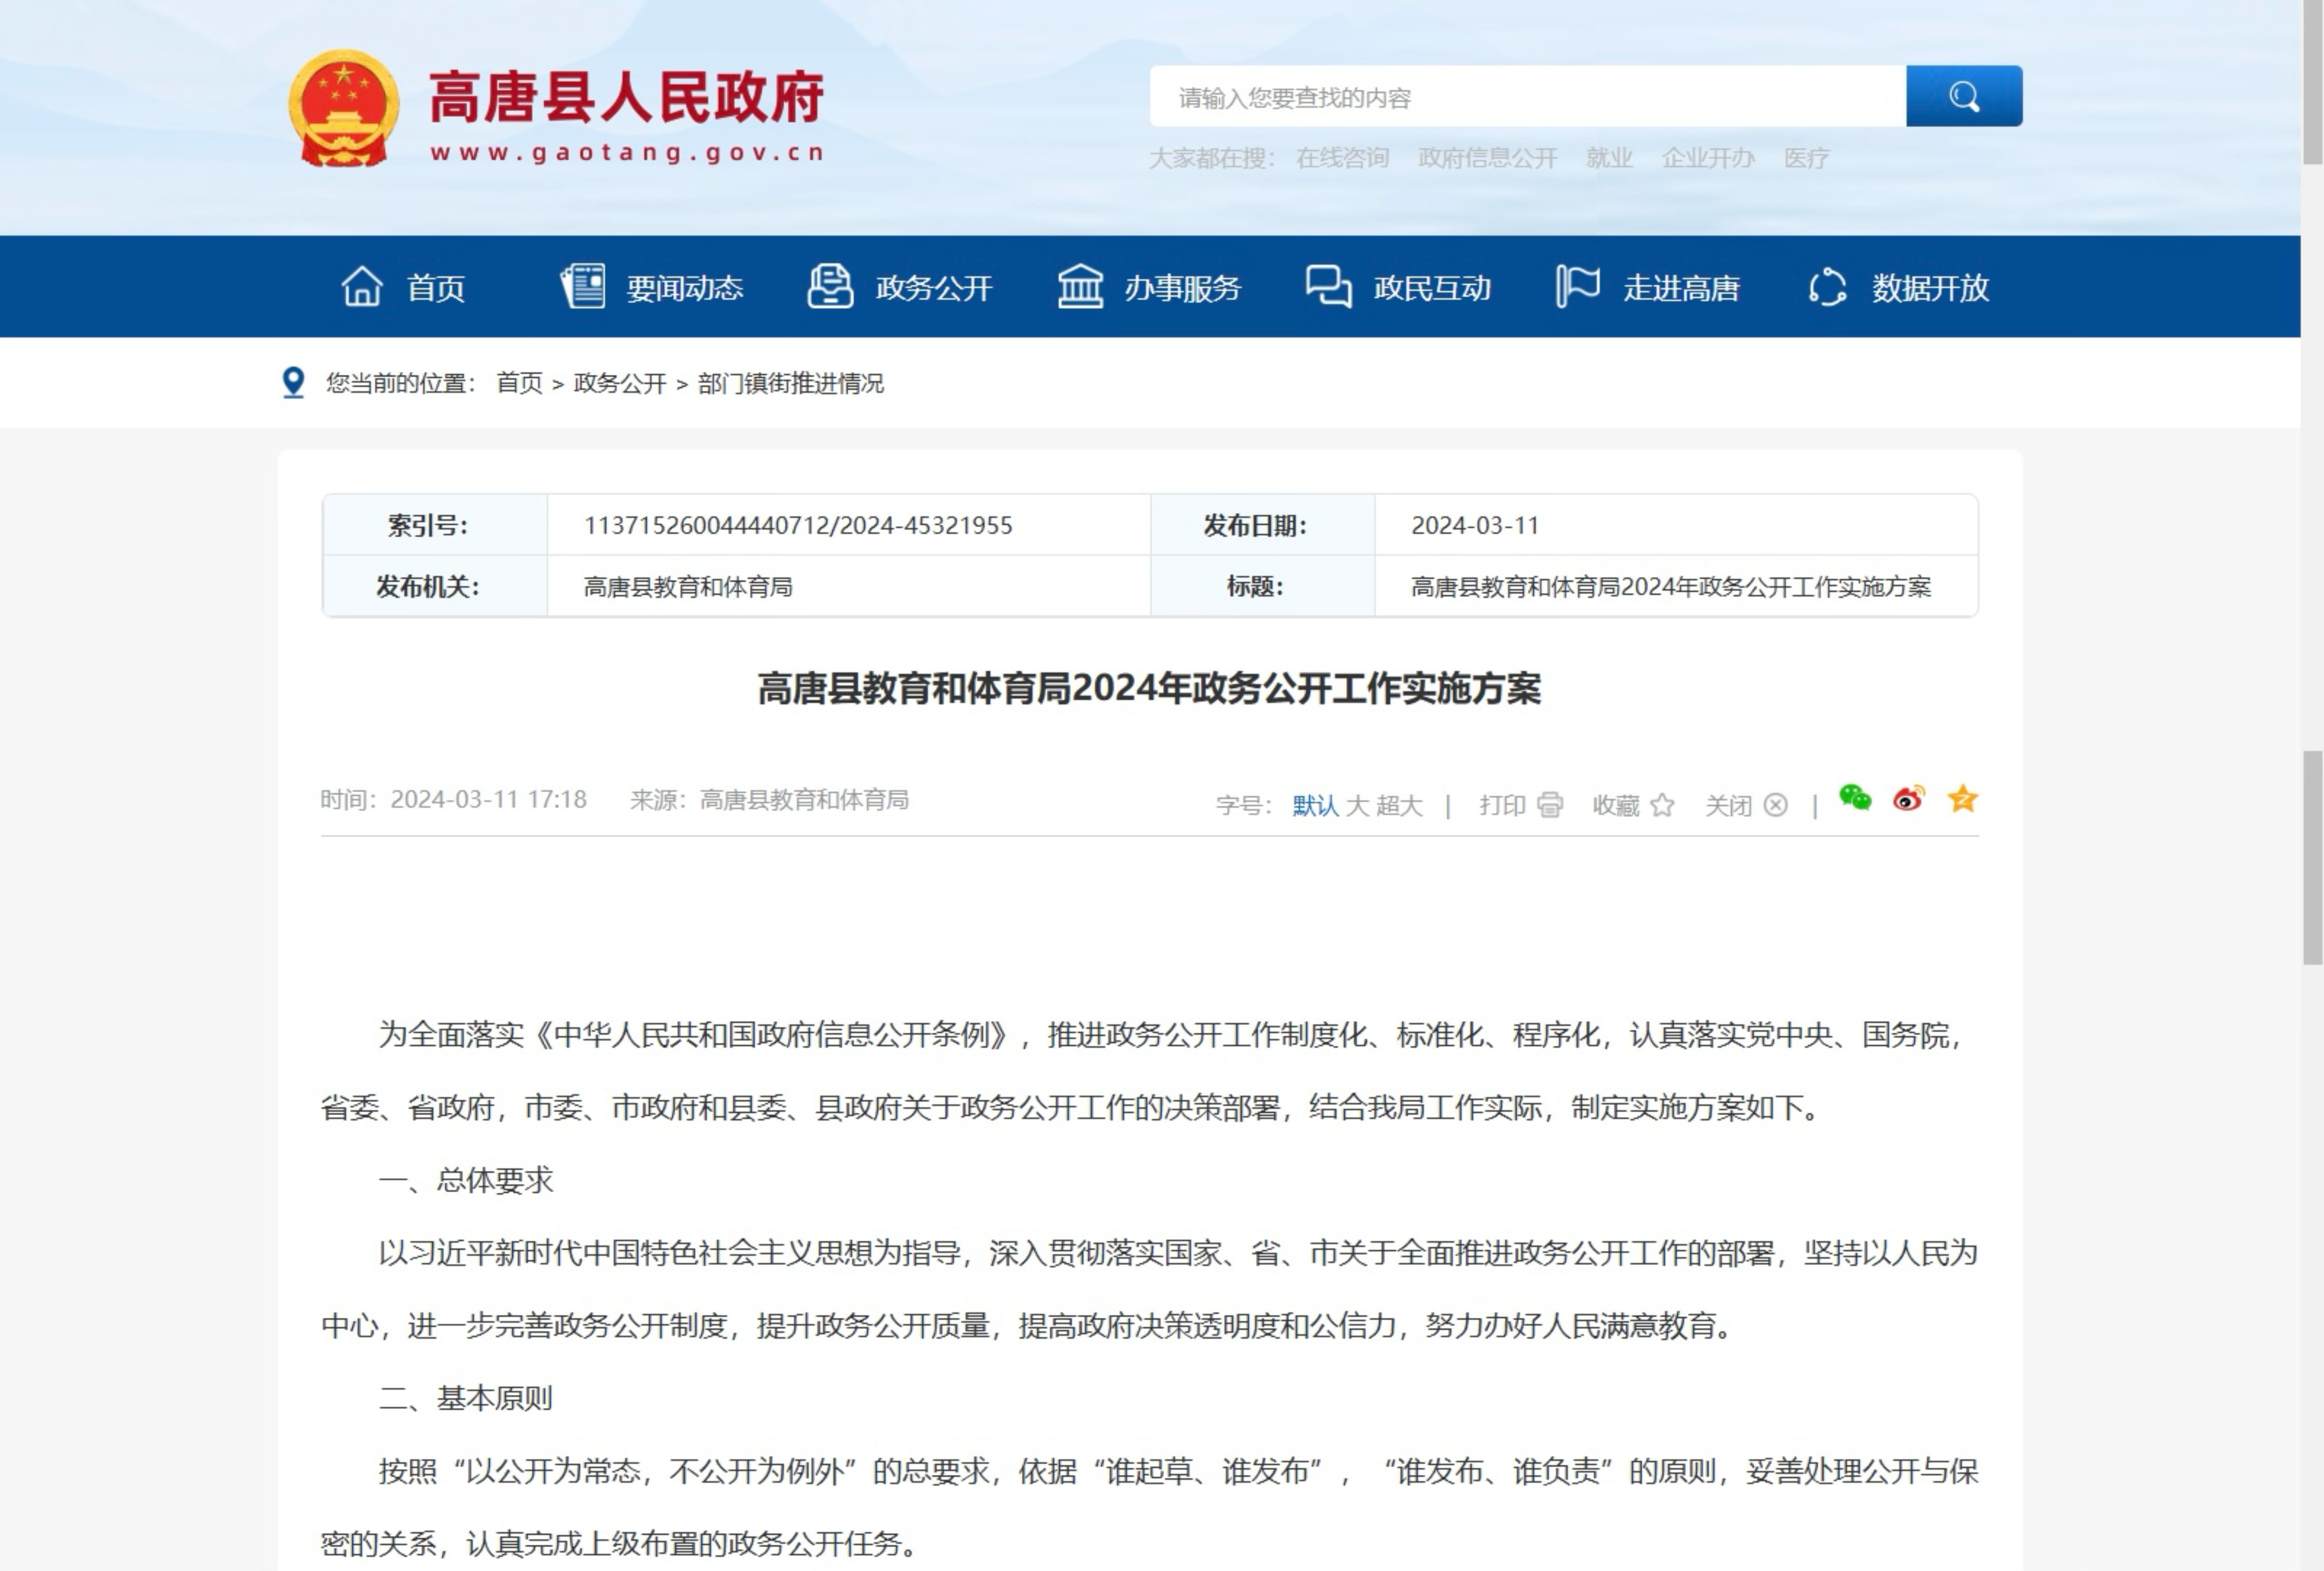The height and width of the screenshot is (1571, 2324).
Task: Click the outline star icon next to 收藏
Action: [x=1662, y=805]
